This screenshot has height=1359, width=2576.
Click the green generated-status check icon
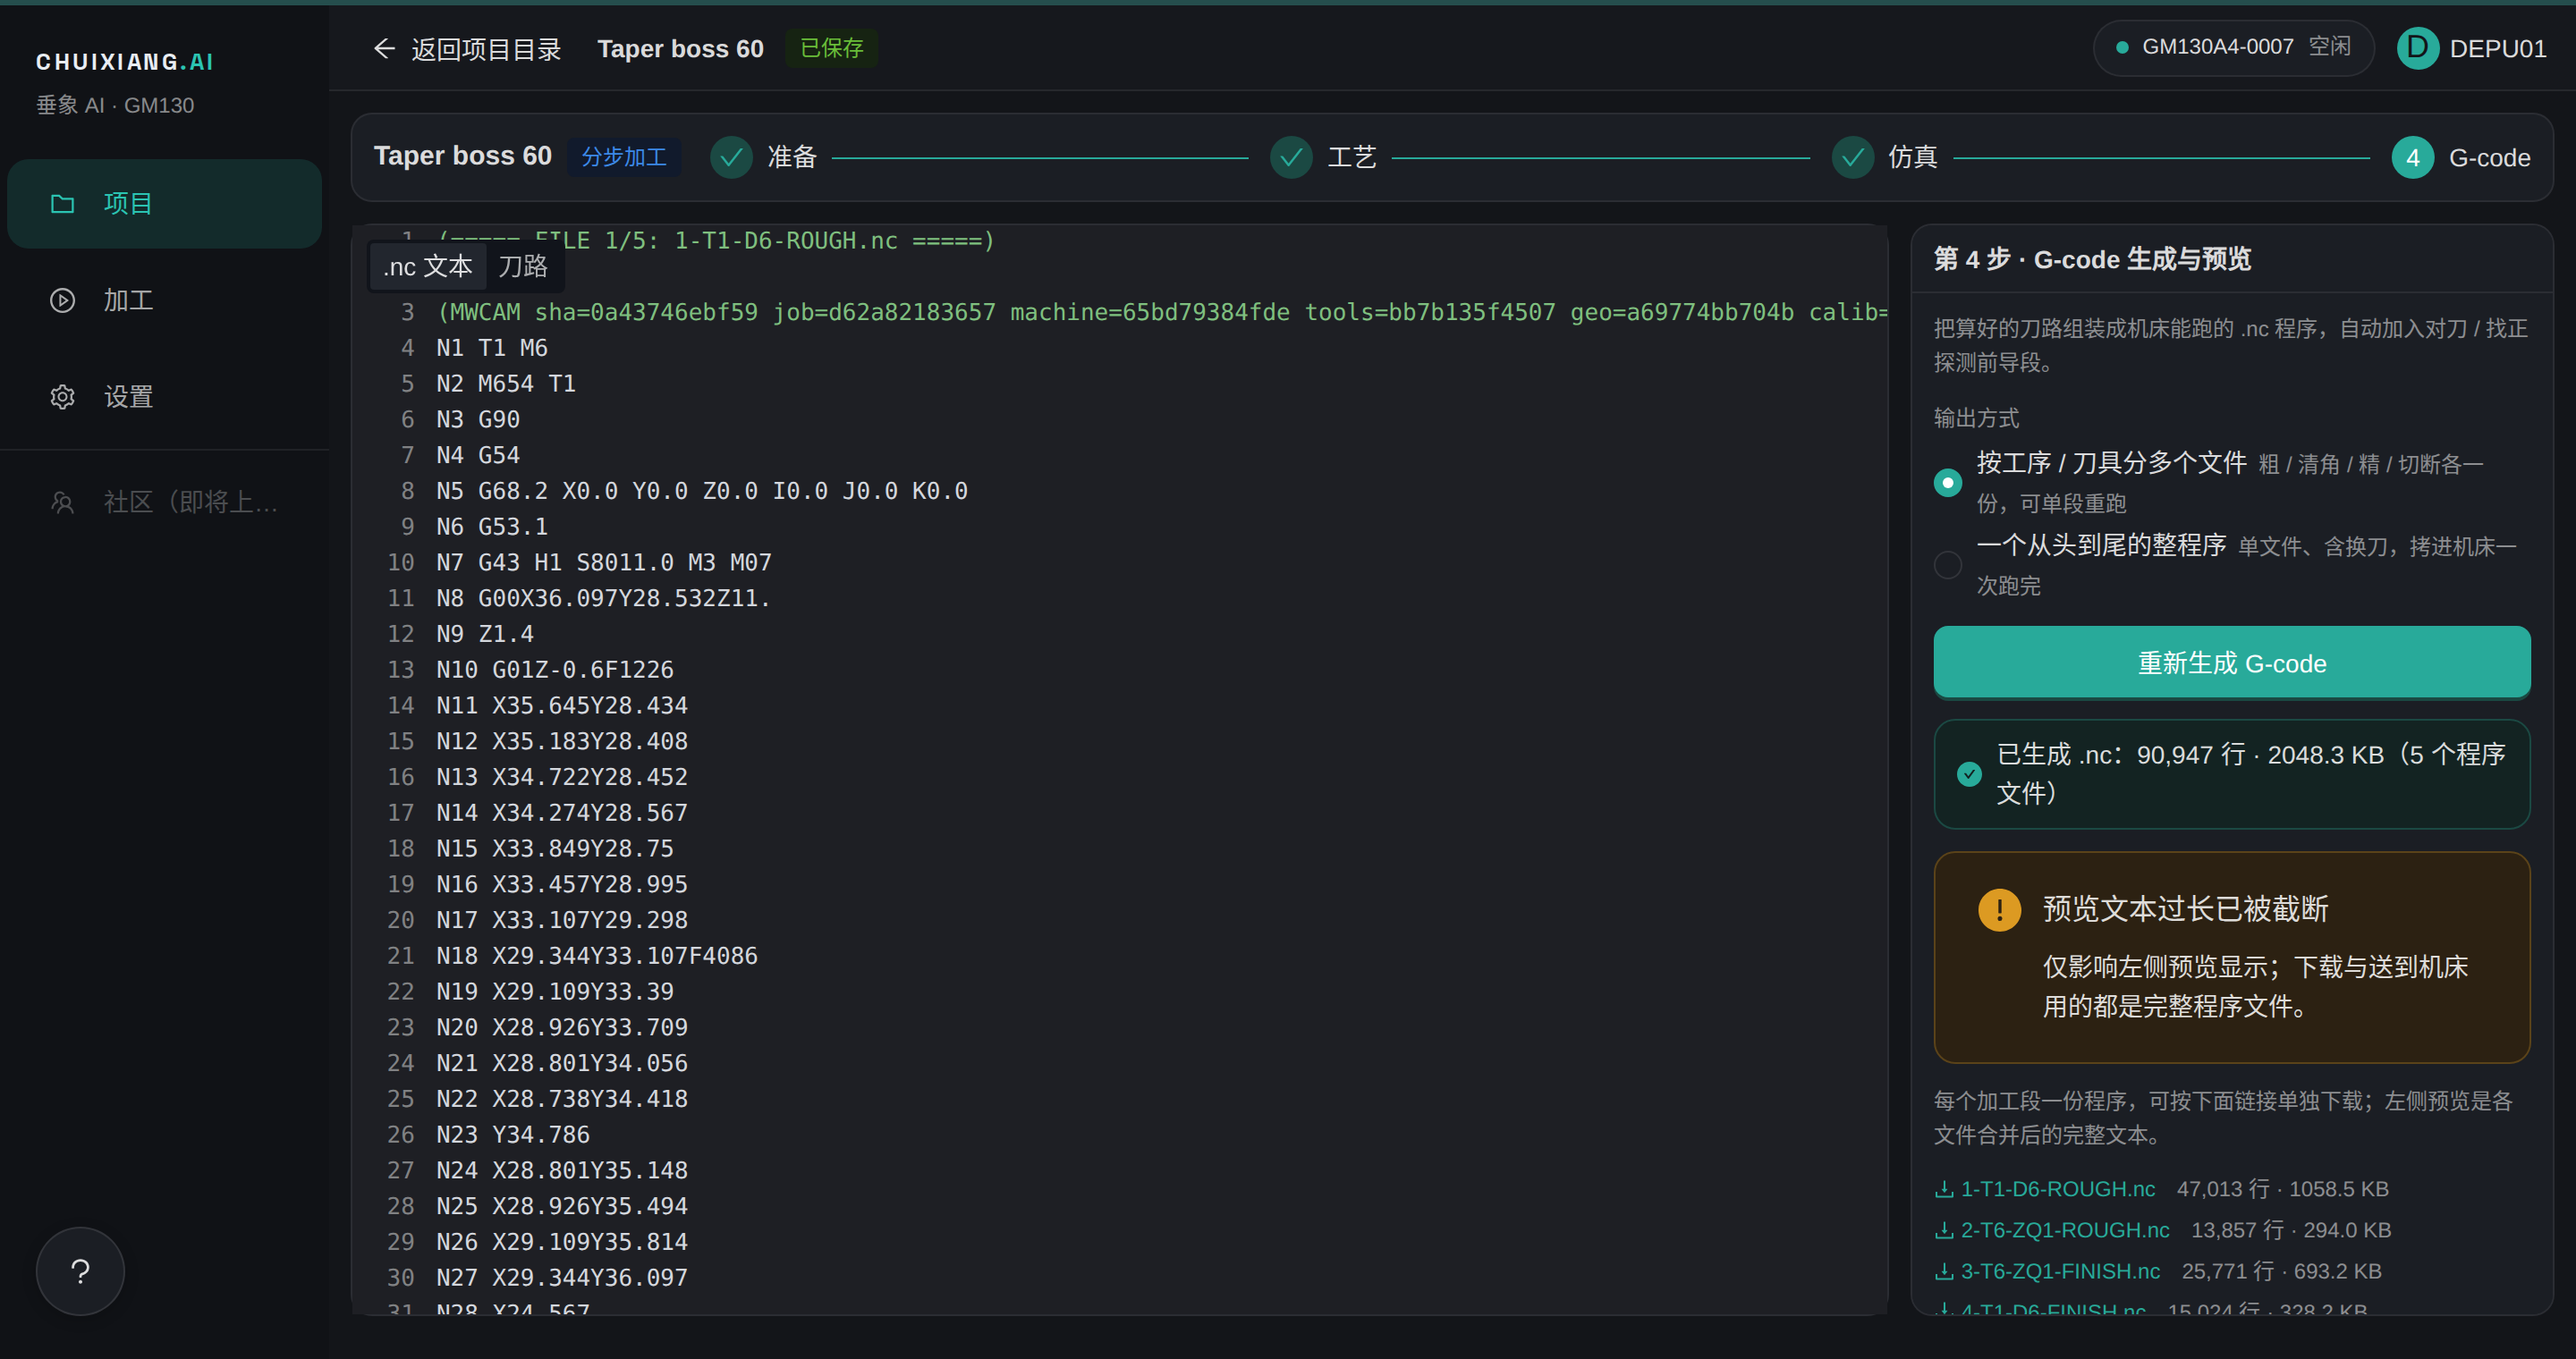point(1969,773)
